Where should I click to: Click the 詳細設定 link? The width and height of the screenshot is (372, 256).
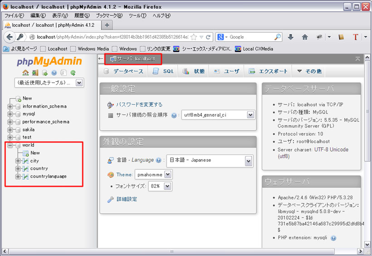pos(127,199)
